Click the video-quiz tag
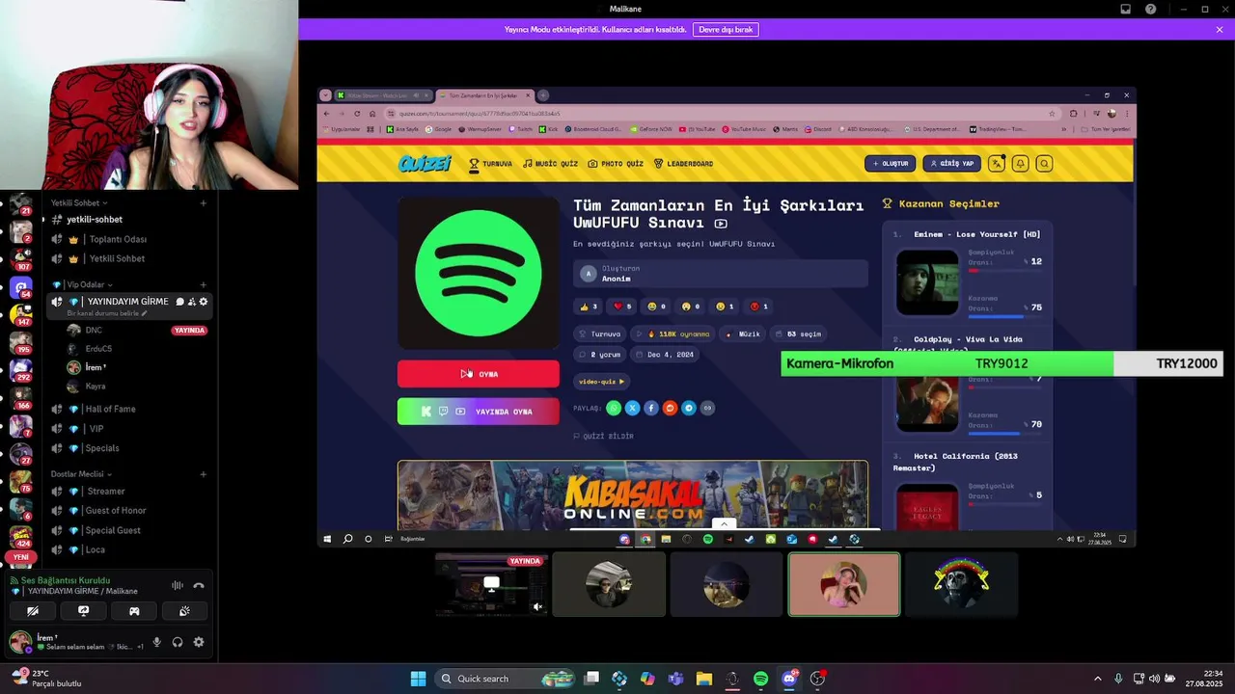This screenshot has width=1235, height=694. [x=602, y=382]
